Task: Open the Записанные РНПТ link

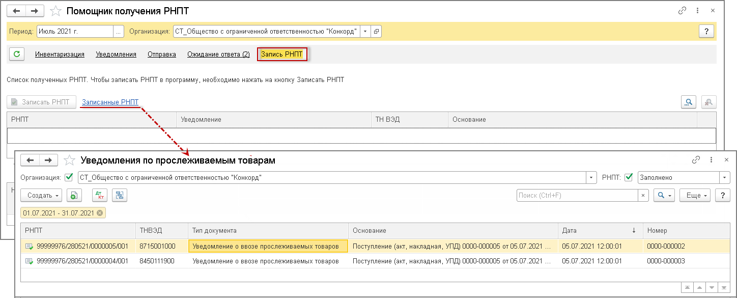Action: tap(110, 102)
